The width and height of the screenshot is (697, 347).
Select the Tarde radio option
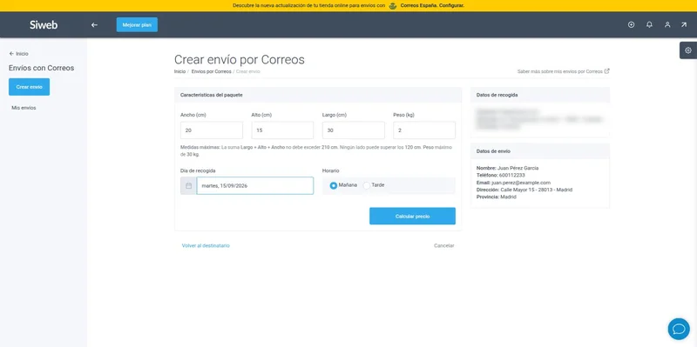(x=366, y=185)
